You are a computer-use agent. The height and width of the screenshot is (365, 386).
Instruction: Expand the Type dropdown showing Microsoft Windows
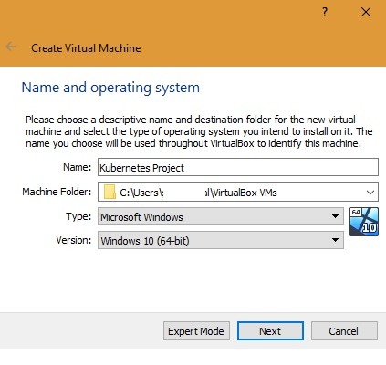point(221,216)
